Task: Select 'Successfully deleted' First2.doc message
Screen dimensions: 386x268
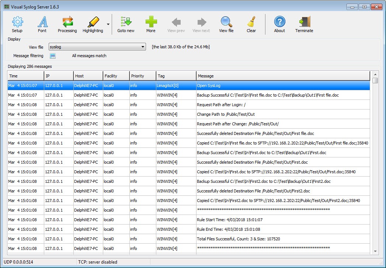Action: point(254,191)
